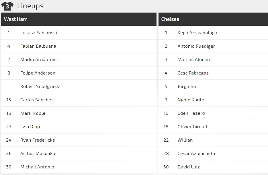Choose David Luiz from Chelsea list
This screenshot has width=268, height=175.
189,167
